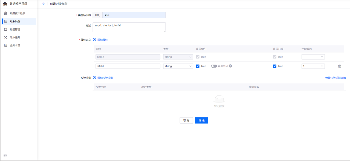Click the 同步任务 sync icon
The image size is (350, 161).
pos(5,37)
